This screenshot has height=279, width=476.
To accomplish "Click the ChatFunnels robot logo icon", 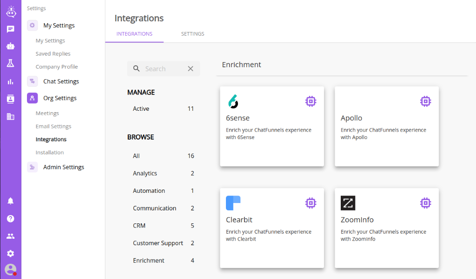I will 11,12.
